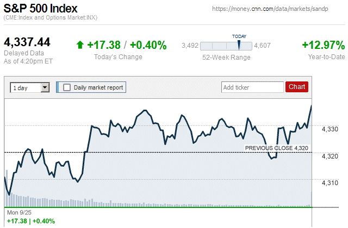348x228 pixels.
Task: Click the 4,310 y-axis label
Action: click(x=330, y=182)
